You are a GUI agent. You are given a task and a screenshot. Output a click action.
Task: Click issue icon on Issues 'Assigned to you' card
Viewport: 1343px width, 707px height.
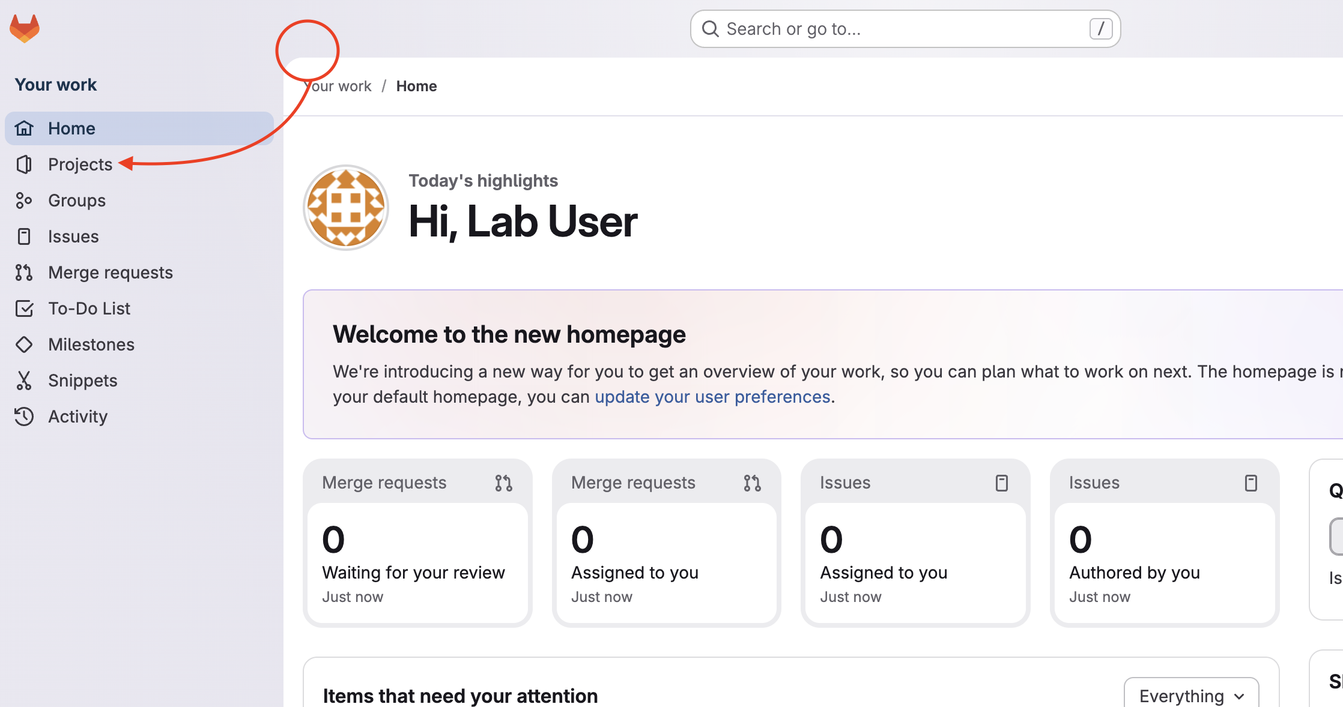[1002, 483]
